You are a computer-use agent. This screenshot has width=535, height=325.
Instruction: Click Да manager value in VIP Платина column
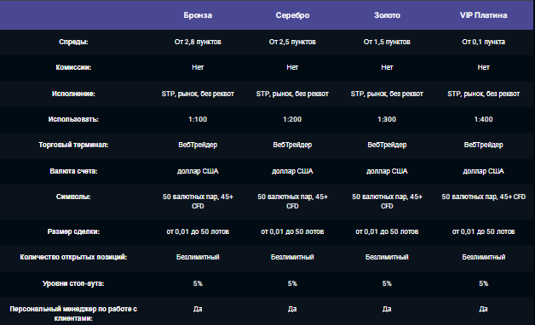[x=483, y=309]
